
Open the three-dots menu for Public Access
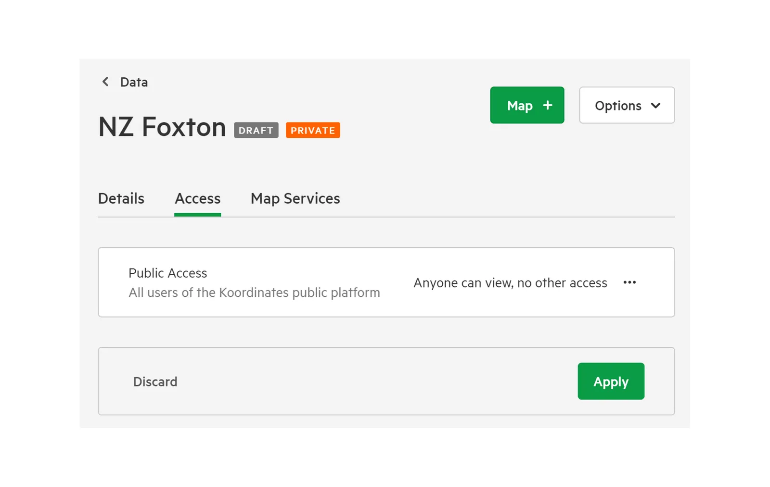(629, 282)
